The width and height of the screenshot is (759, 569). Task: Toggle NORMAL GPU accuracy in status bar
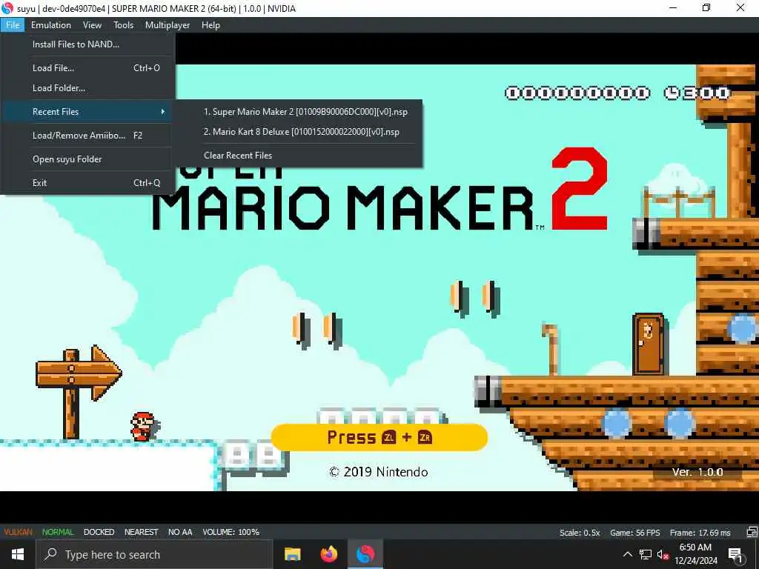tap(58, 532)
